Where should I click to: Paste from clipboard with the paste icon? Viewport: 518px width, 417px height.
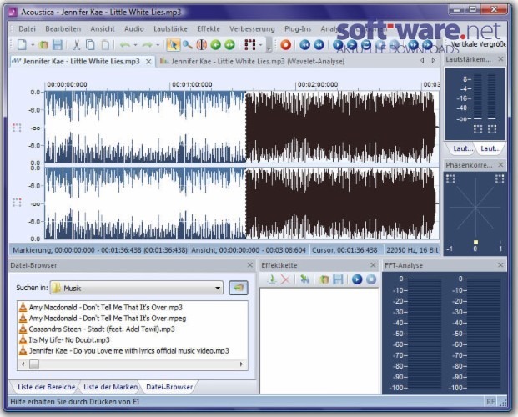click(105, 44)
